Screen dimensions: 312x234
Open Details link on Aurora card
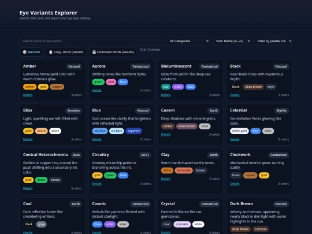click(96, 90)
